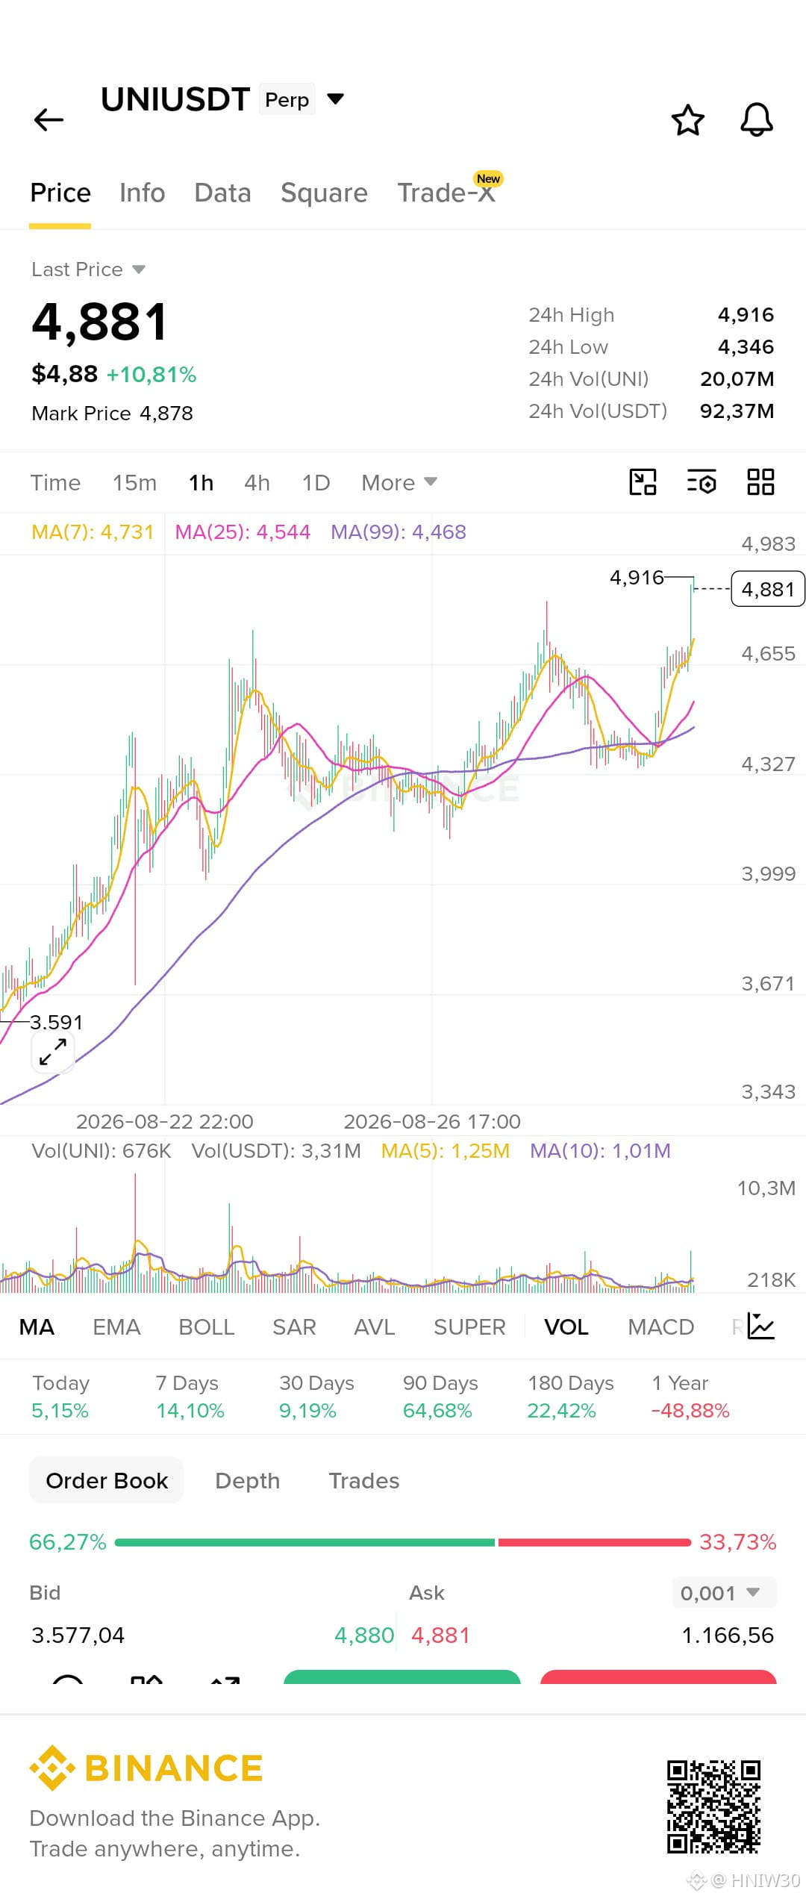
Task: Open chart indicator settings icon
Action: (702, 481)
